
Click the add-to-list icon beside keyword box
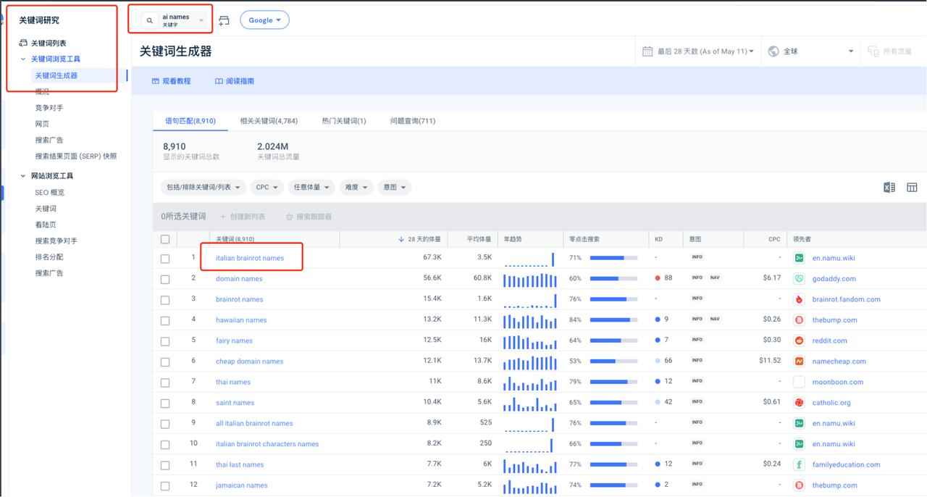224,20
